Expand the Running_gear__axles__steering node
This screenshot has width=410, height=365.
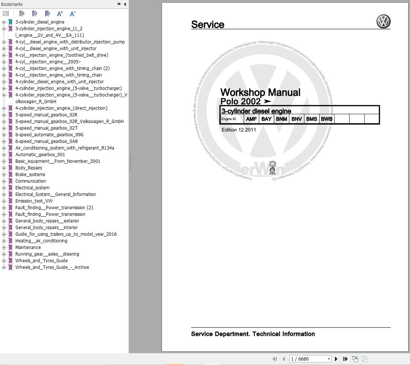[x=4, y=255]
